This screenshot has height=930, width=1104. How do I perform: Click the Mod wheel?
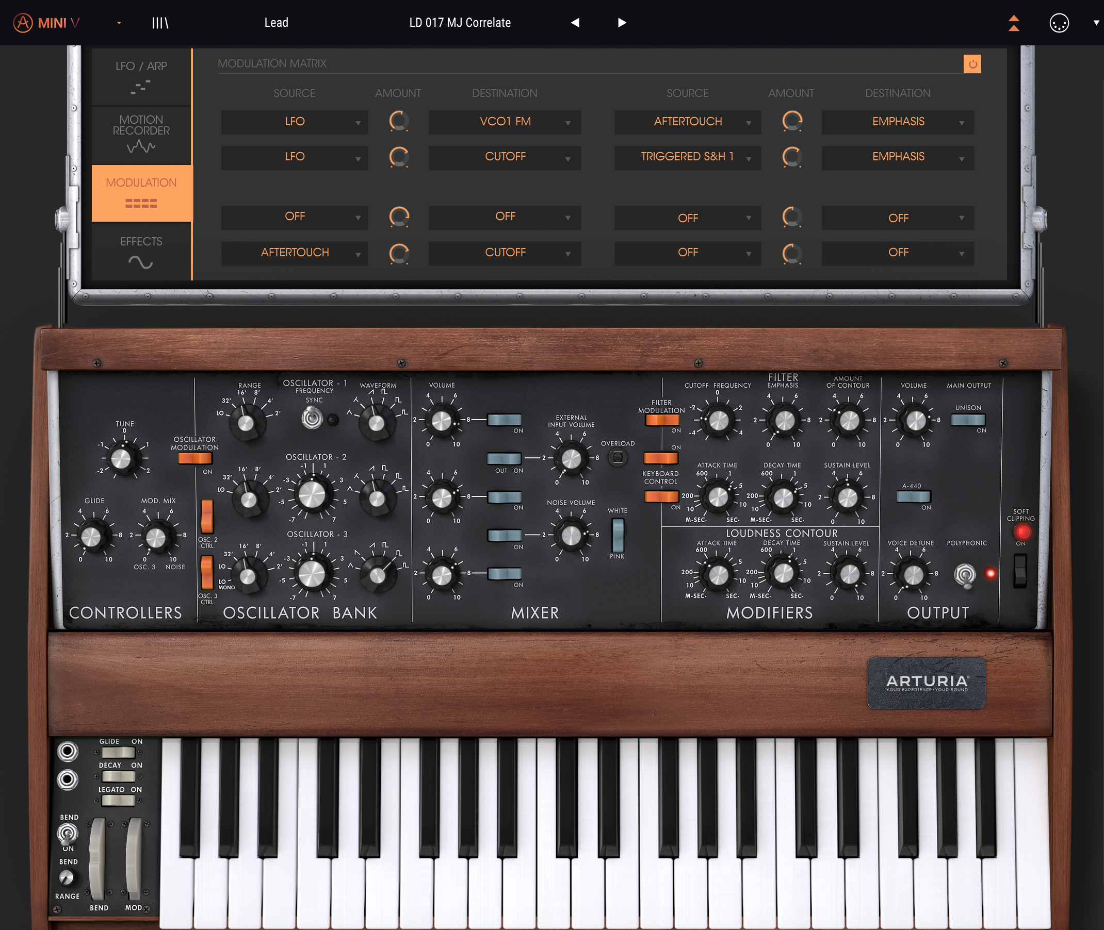[x=134, y=858]
